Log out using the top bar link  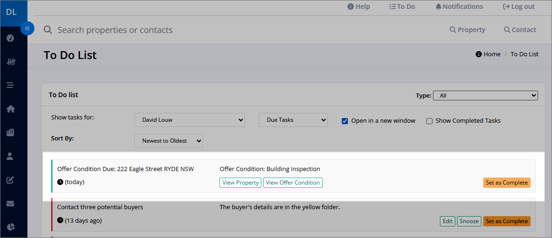[x=519, y=7]
